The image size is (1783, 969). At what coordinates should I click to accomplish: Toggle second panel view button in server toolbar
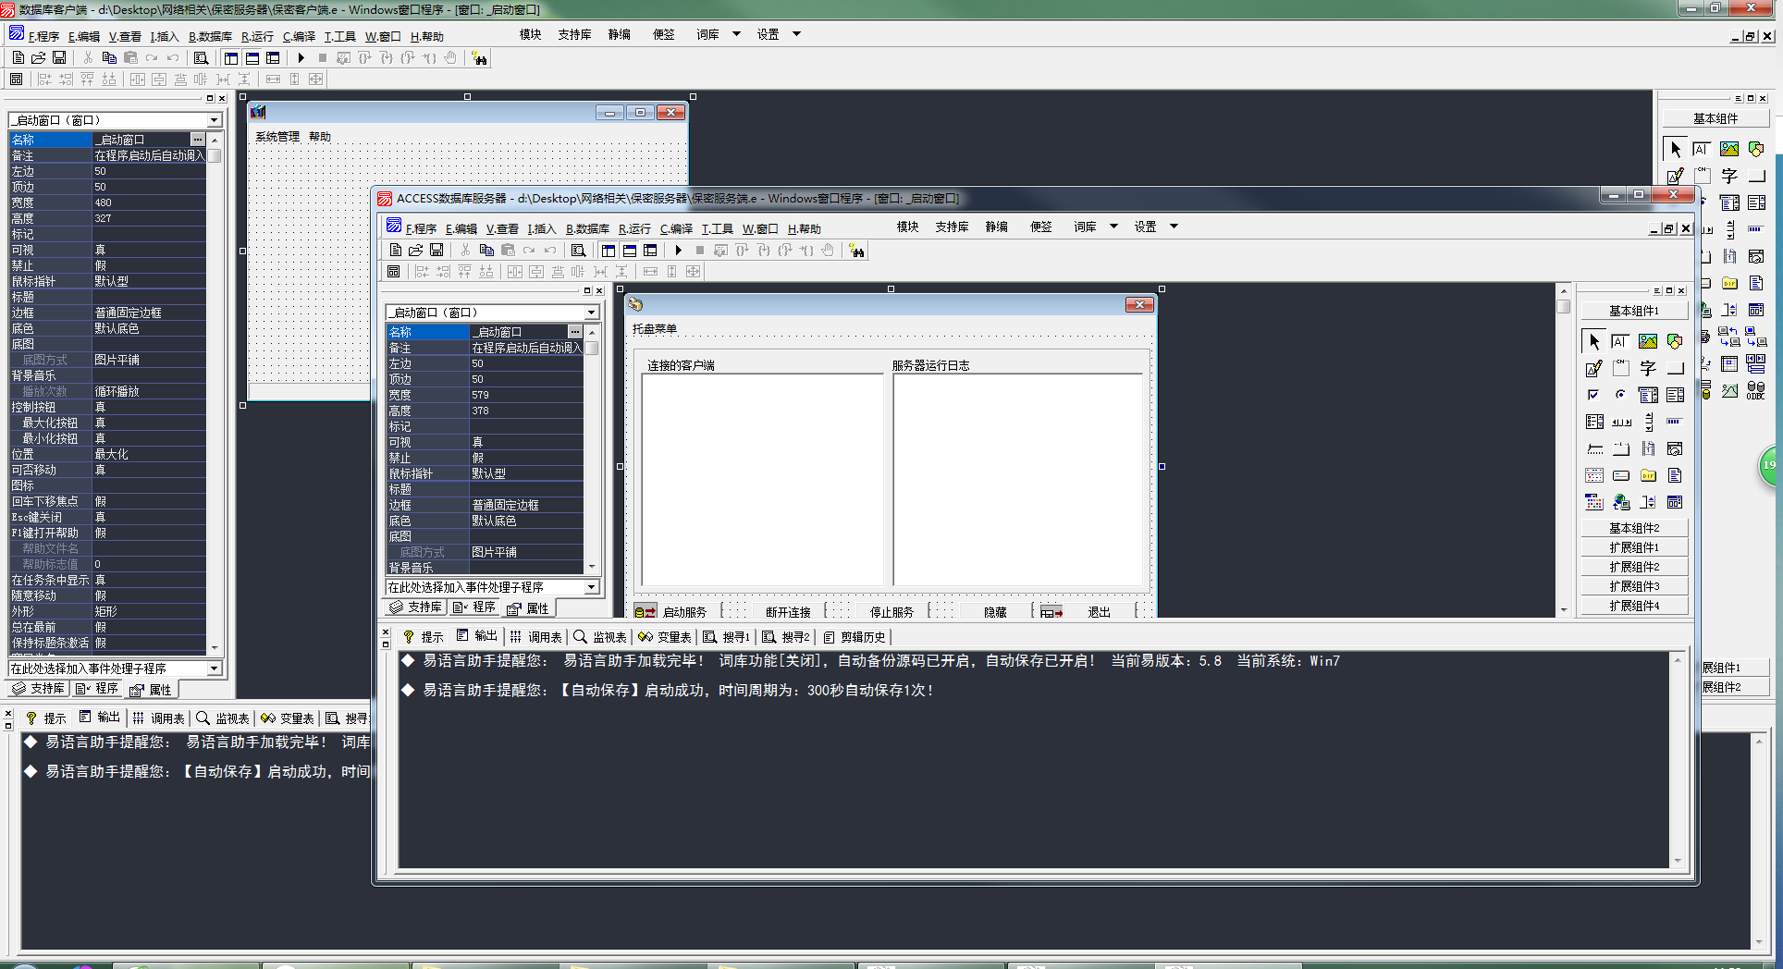pos(629,251)
